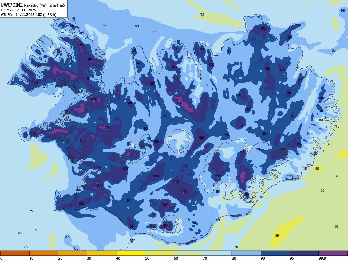Click the '83' value in the northeast sea
Image resolution: width=348 pixels, height=261 pixels.
(334, 50)
